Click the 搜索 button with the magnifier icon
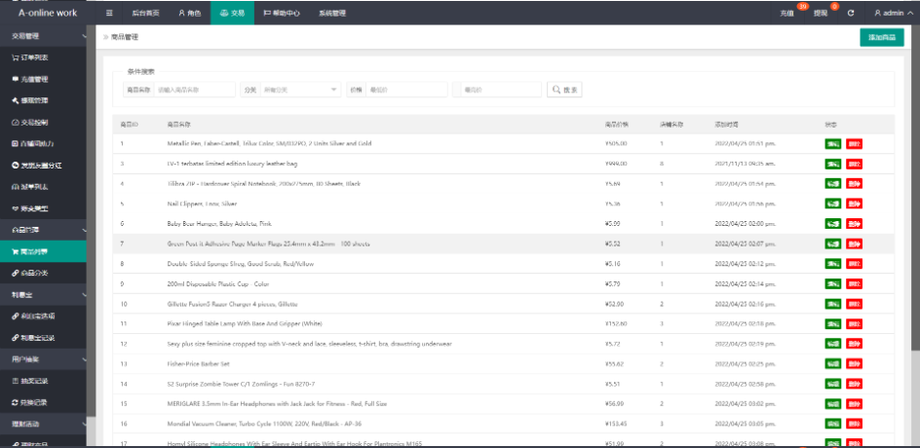920x448 pixels. coord(564,90)
